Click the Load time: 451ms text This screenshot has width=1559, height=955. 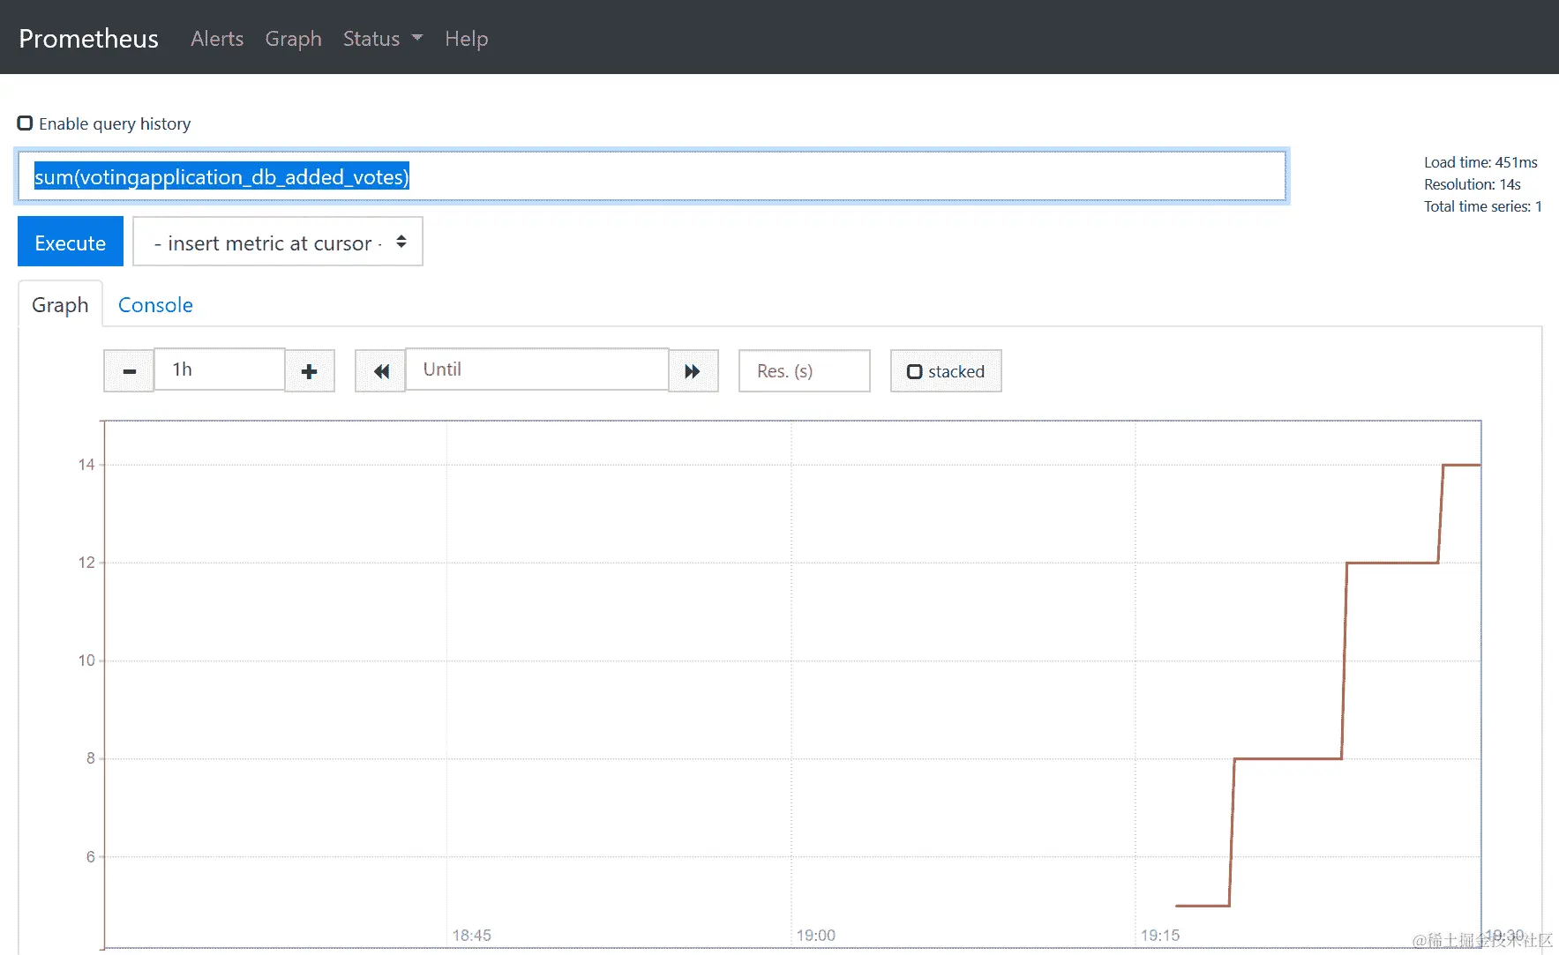[1480, 162]
